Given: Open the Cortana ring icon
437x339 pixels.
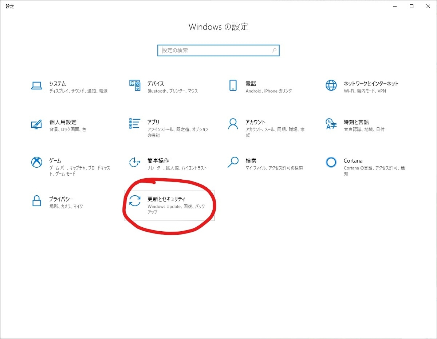Looking at the screenshot, I should click(331, 162).
